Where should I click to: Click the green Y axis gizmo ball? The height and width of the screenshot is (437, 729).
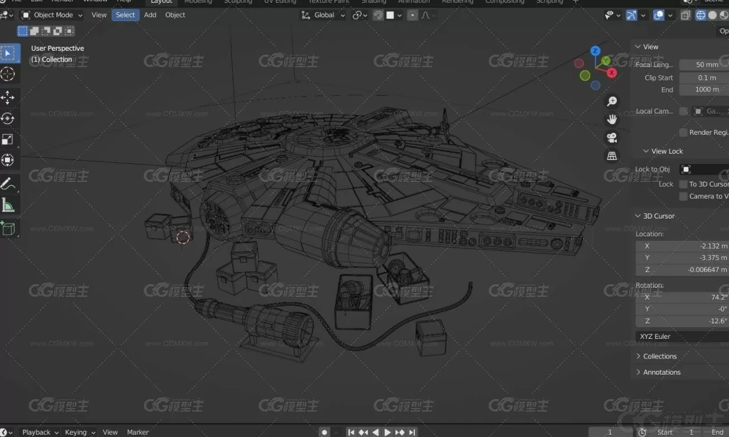(606, 61)
